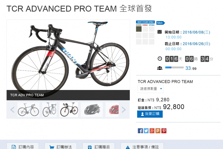This screenshot has width=223, height=149.
Task: Click the calendar icon beside 開始日期
Action: [x=160, y=32]
